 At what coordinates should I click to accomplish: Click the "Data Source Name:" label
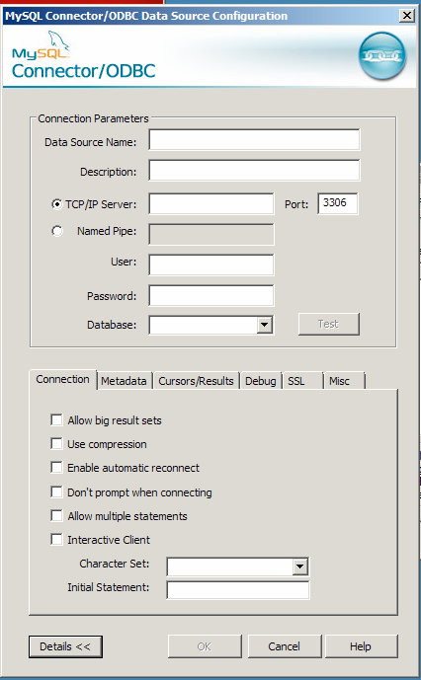click(x=90, y=142)
